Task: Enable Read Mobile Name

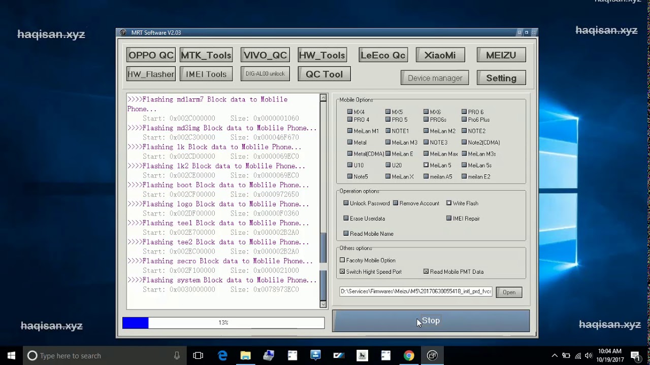Action: pyautogui.click(x=346, y=234)
